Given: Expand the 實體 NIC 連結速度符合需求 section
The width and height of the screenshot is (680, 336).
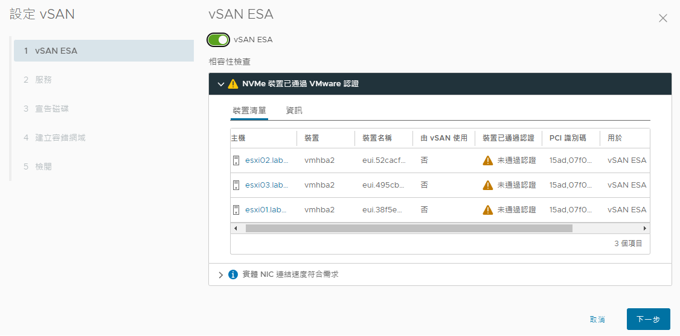Looking at the screenshot, I should pyautogui.click(x=221, y=274).
